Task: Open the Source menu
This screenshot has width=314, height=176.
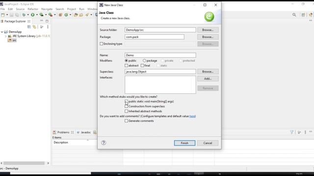Action: [20, 9]
